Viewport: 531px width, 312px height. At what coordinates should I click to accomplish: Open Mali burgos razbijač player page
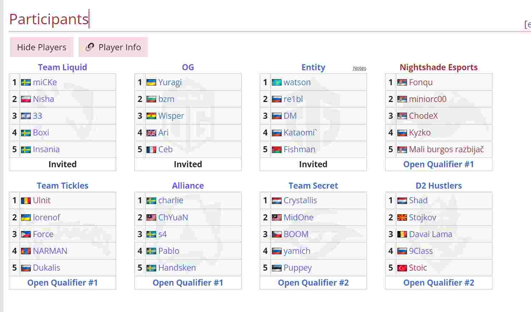pos(446,149)
